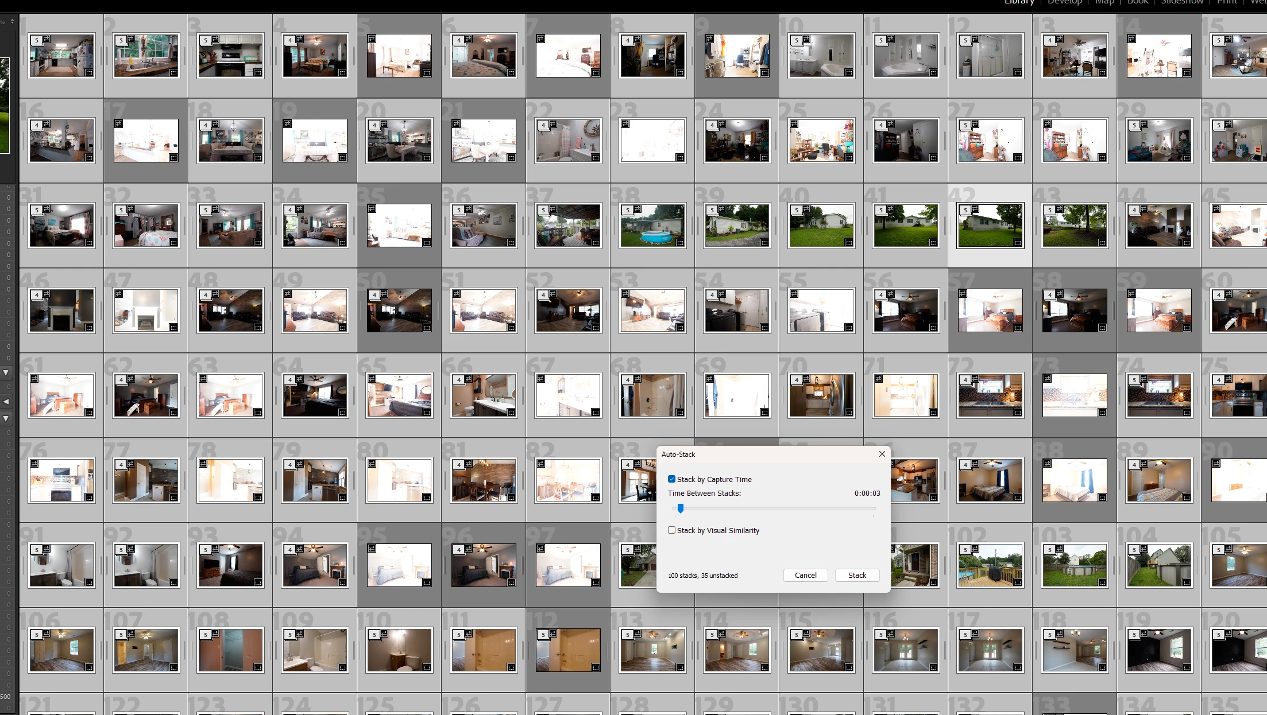Uncheck Stack by Capture Time
1267x715 pixels.
[x=671, y=479]
